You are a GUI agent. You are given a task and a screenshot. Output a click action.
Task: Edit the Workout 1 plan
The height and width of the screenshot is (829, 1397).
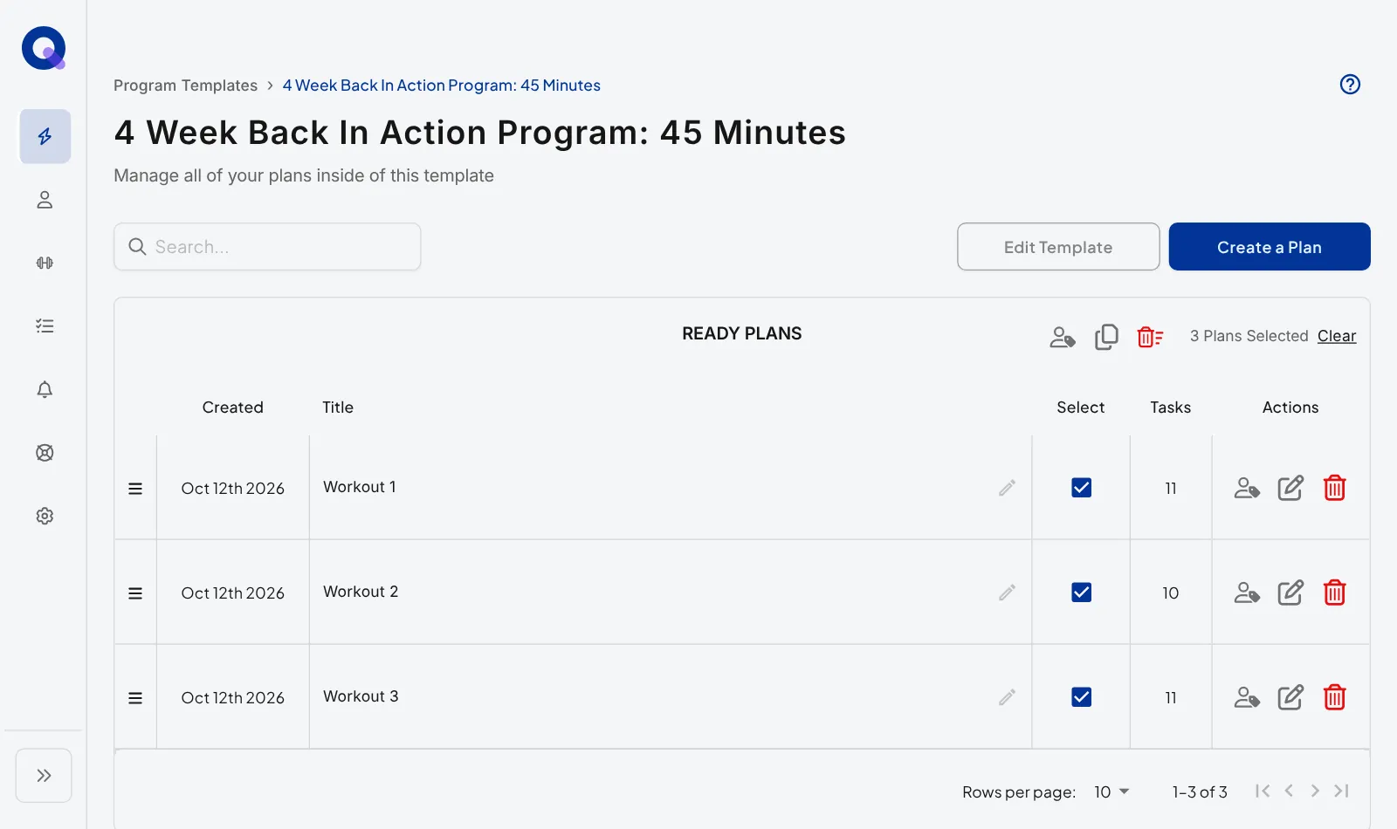click(1290, 488)
